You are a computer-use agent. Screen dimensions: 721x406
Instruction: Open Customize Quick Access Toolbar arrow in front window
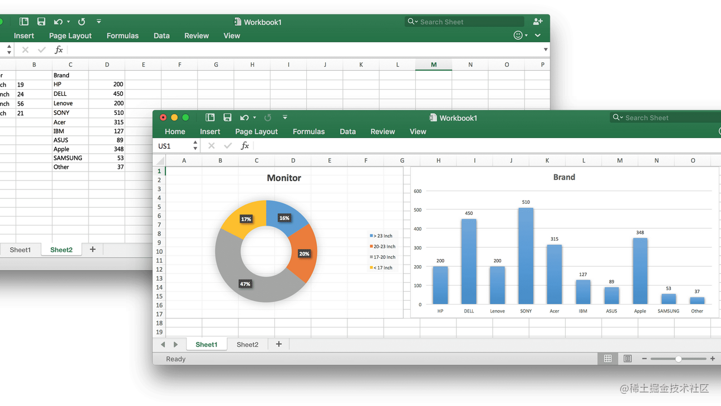pyautogui.click(x=285, y=118)
